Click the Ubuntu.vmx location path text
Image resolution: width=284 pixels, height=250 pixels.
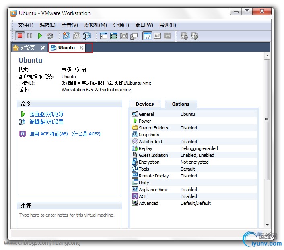point(106,83)
